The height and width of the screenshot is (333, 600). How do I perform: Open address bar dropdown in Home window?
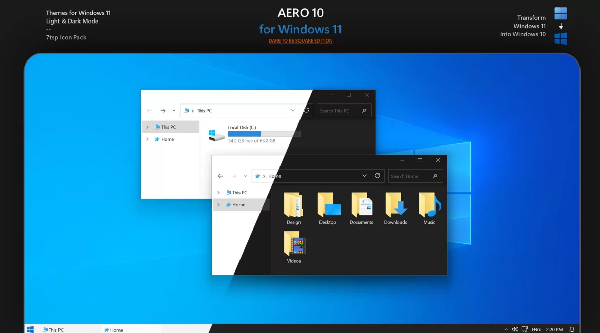click(364, 176)
